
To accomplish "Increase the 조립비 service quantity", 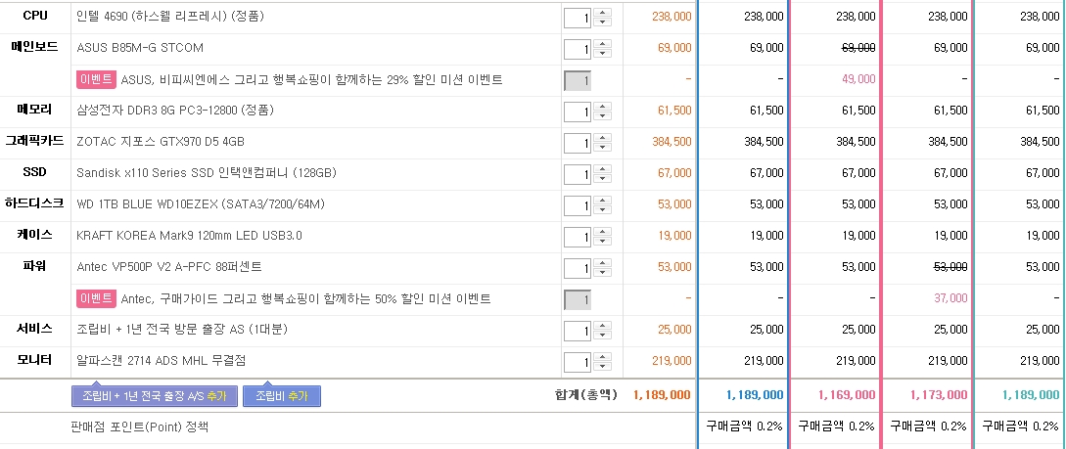I will pos(602,326).
